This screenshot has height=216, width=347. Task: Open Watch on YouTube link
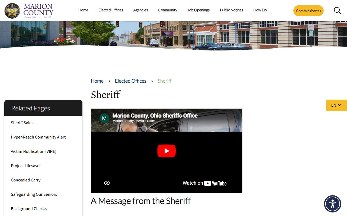pos(205,183)
